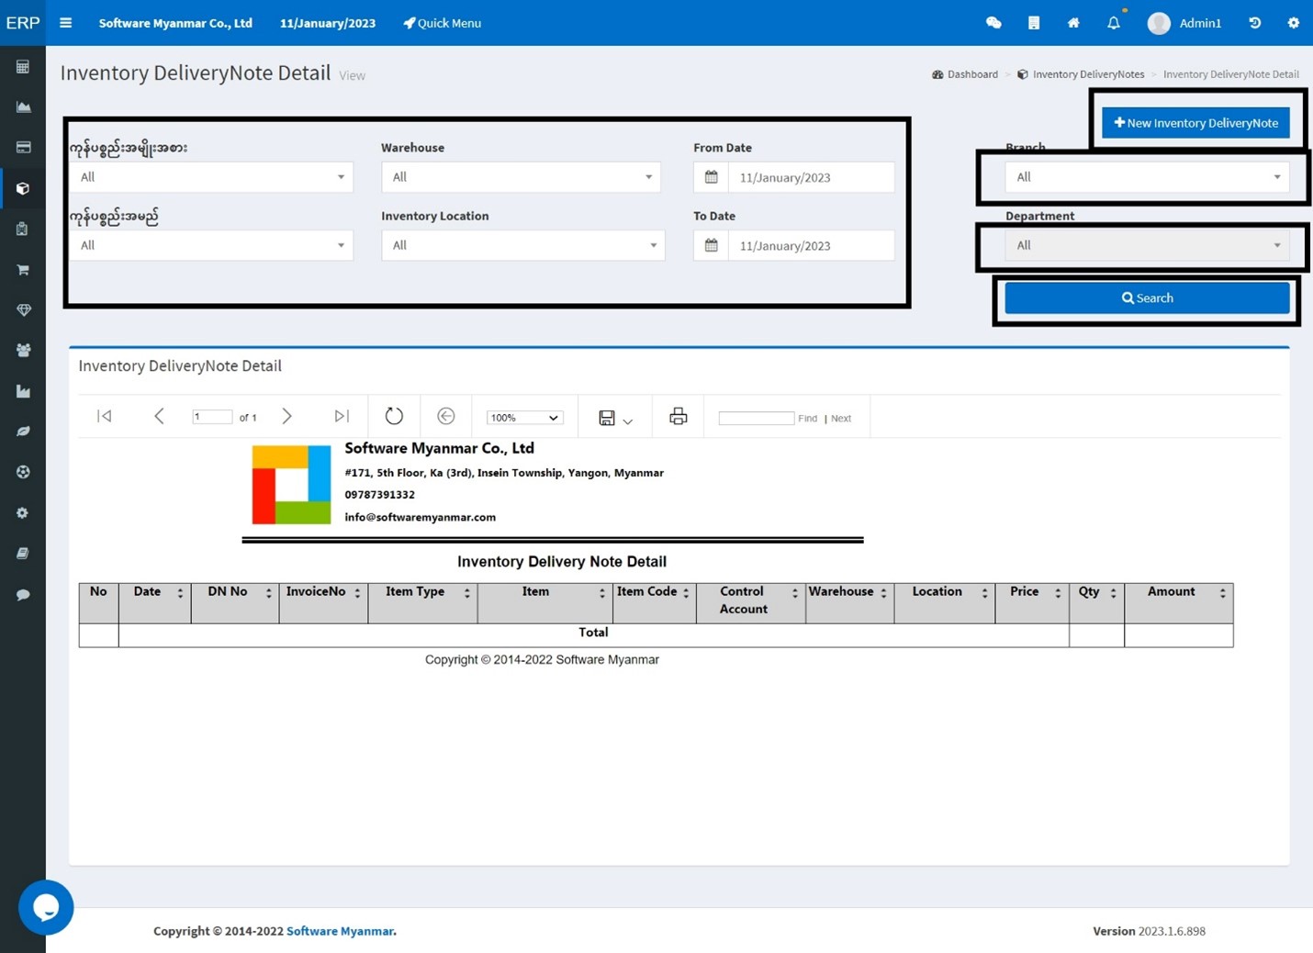Click the report back-to-parent arrow
Viewport: 1313px width, 953px height.
click(446, 416)
